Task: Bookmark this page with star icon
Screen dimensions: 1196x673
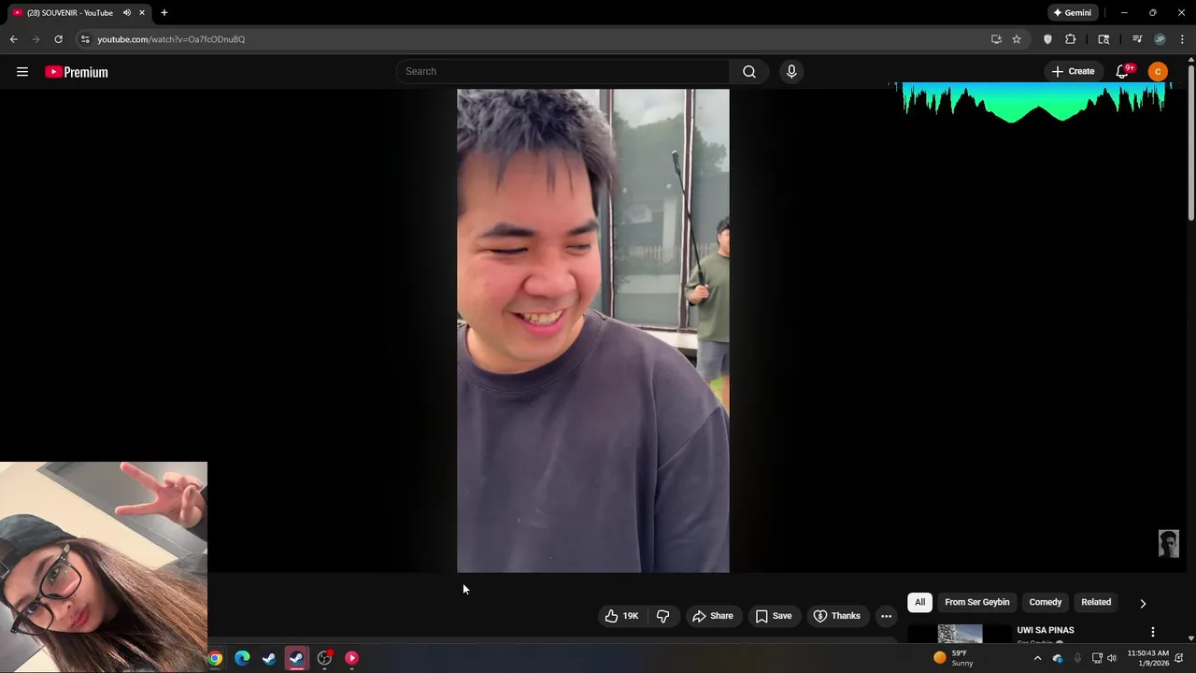Action: [1017, 39]
